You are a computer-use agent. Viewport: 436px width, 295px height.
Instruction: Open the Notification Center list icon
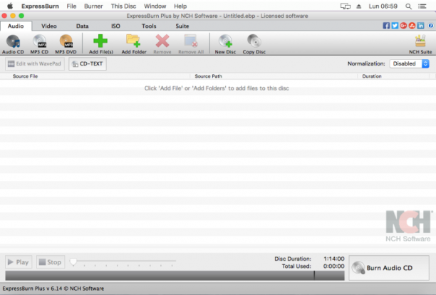click(x=422, y=6)
